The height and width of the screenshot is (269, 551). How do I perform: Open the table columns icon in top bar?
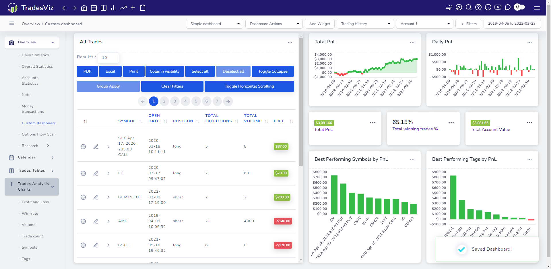[104, 8]
